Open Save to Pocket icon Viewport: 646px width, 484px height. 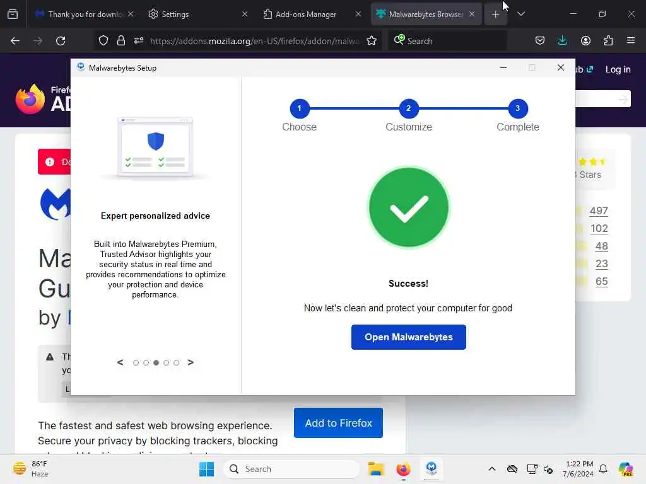[540, 40]
